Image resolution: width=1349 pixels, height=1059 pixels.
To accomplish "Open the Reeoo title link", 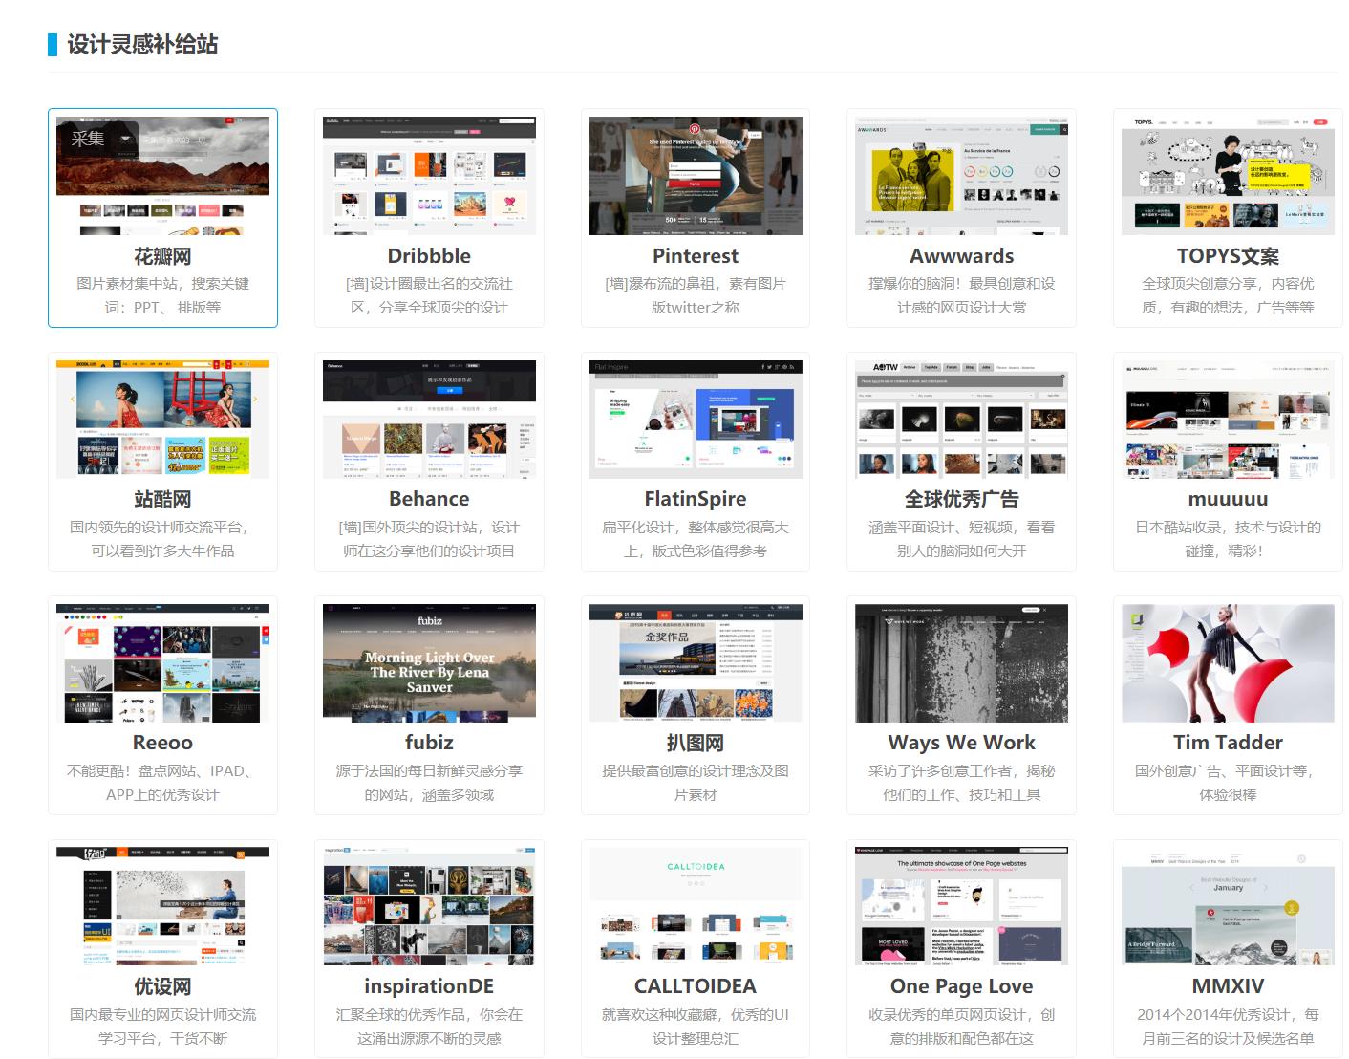I will [x=162, y=743].
